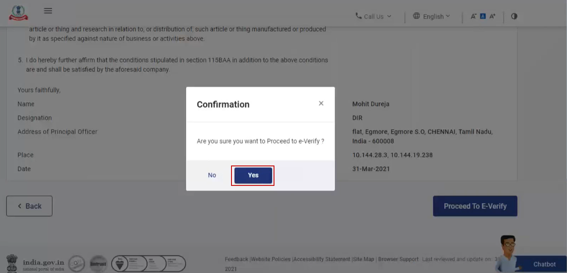Click the round COVID badge in footer
This screenshot has width=567, height=273.
point(77,263)
